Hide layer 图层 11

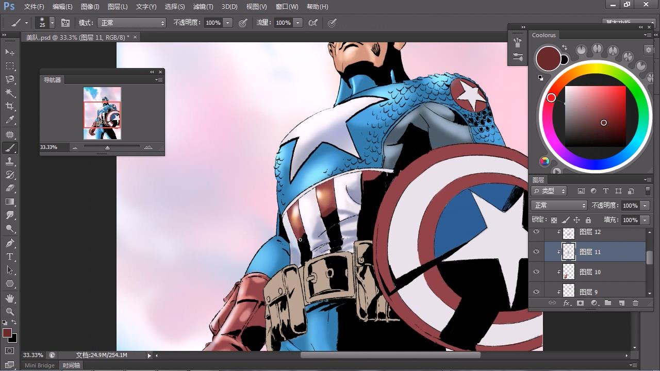[536, 251]
